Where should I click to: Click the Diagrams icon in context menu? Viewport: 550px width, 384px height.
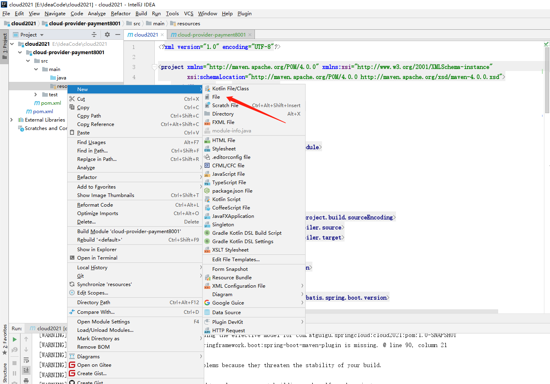(x=72, y=356)
